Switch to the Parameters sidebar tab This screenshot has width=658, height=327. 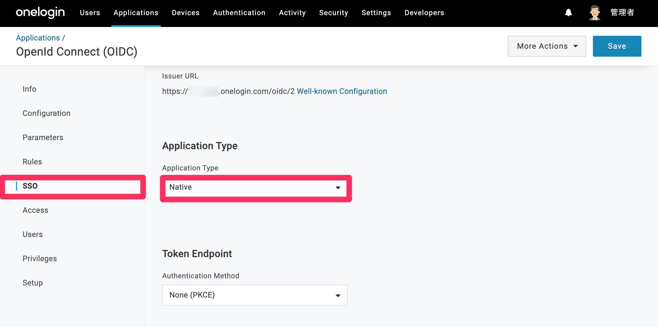[x=43, y=137]
